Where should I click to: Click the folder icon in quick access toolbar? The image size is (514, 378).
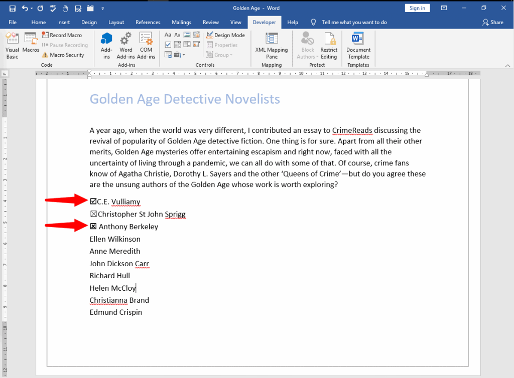[90, 9]
